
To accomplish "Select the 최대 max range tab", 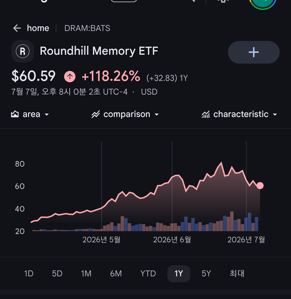I will pyautogui.click(x=237, y=274).
